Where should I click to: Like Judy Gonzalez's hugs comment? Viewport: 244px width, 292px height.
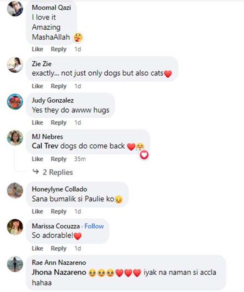click(37, 123)
